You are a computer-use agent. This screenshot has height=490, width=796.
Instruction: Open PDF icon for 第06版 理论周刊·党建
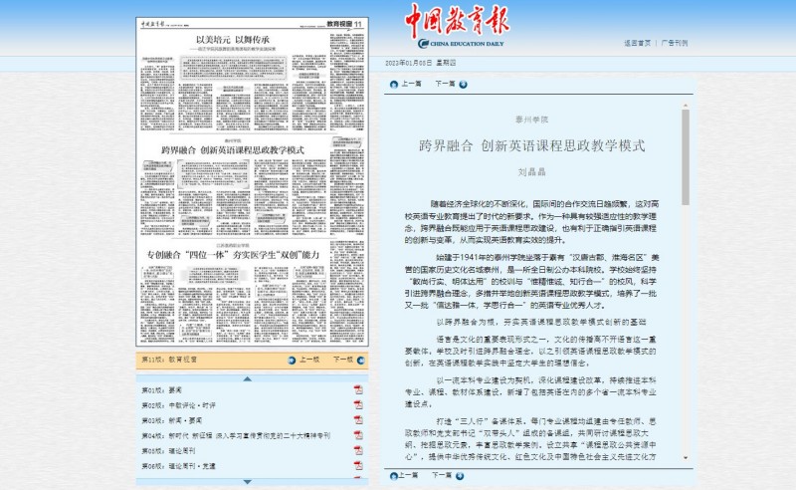pyautogui.click(x=357, y=466)
